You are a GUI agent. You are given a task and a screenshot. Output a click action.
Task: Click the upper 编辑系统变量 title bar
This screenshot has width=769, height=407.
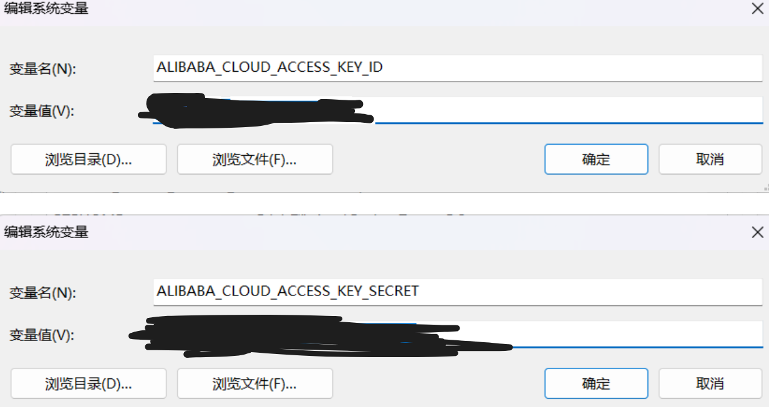pos(374,9)
